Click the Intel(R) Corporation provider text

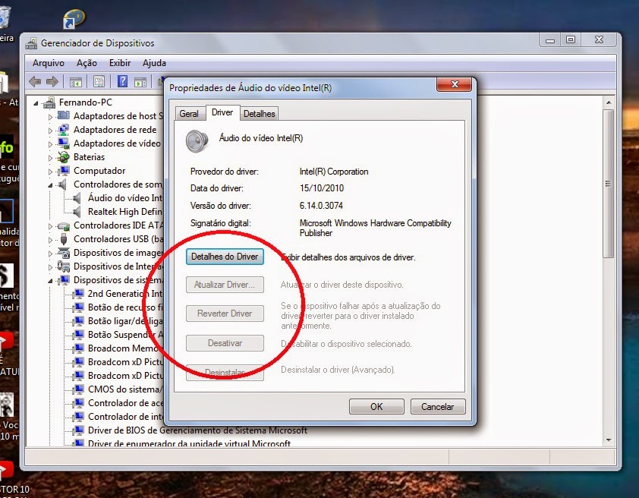click(x=334, y=172)
